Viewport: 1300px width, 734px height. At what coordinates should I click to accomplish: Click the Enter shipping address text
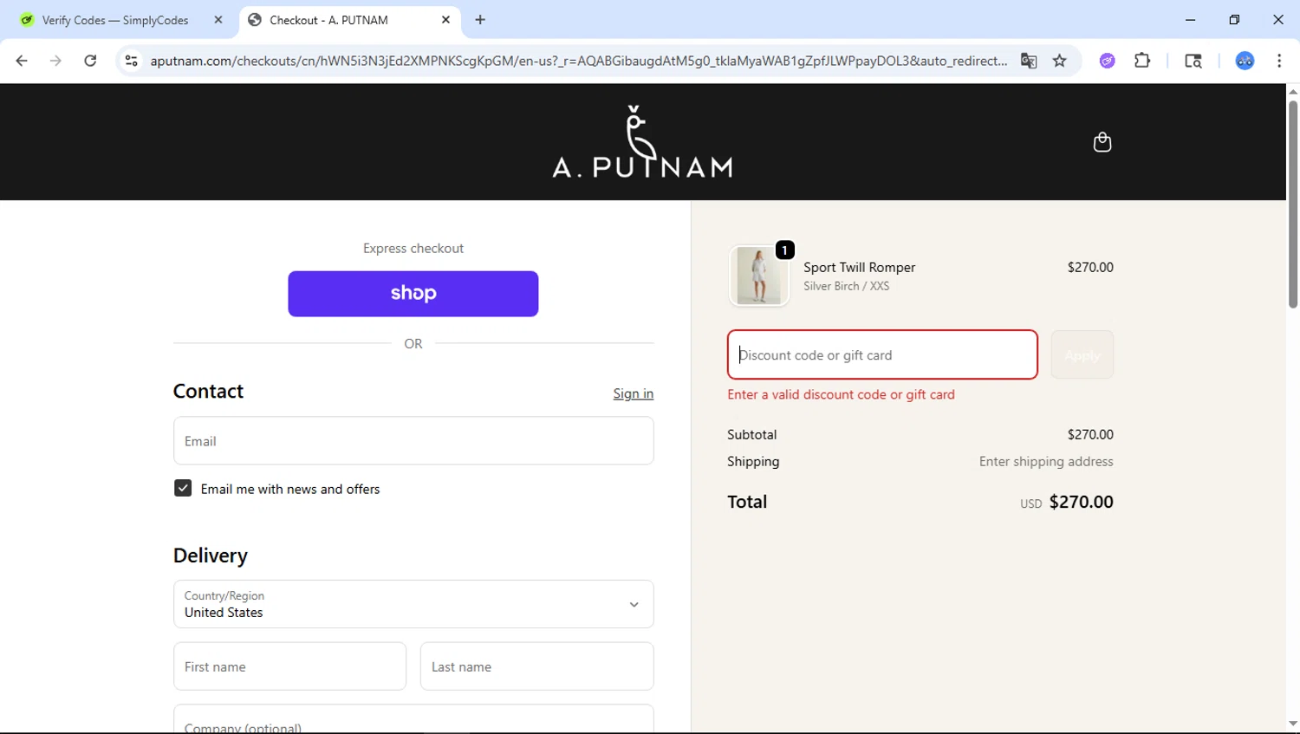[1046, 462]
